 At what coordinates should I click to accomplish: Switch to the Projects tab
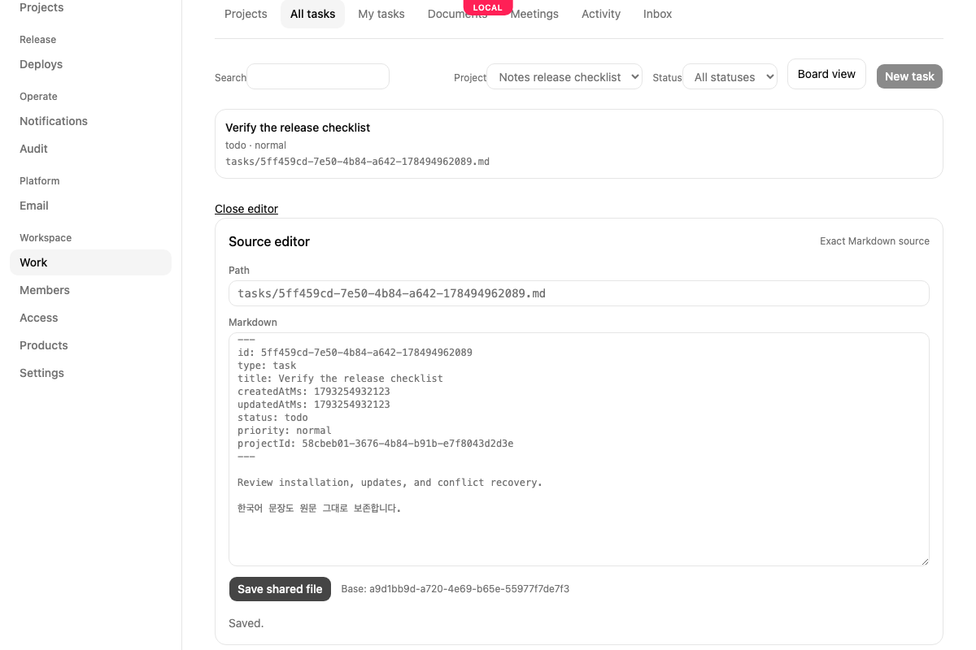(x=246, y=14)
